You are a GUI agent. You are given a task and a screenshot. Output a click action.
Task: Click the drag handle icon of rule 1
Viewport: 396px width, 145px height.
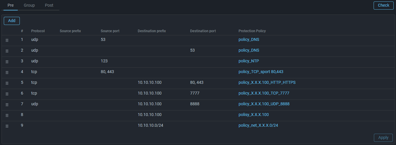[7, 40]
